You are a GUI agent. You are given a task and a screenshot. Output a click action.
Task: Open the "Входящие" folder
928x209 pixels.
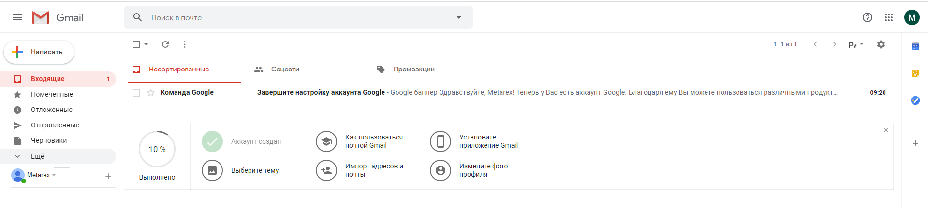[x=58, y=79]
